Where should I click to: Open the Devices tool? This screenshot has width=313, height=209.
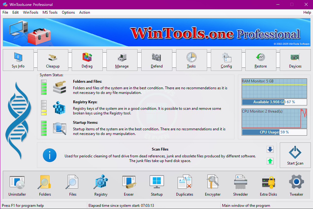pyautogui.click(x=295, y=60)
